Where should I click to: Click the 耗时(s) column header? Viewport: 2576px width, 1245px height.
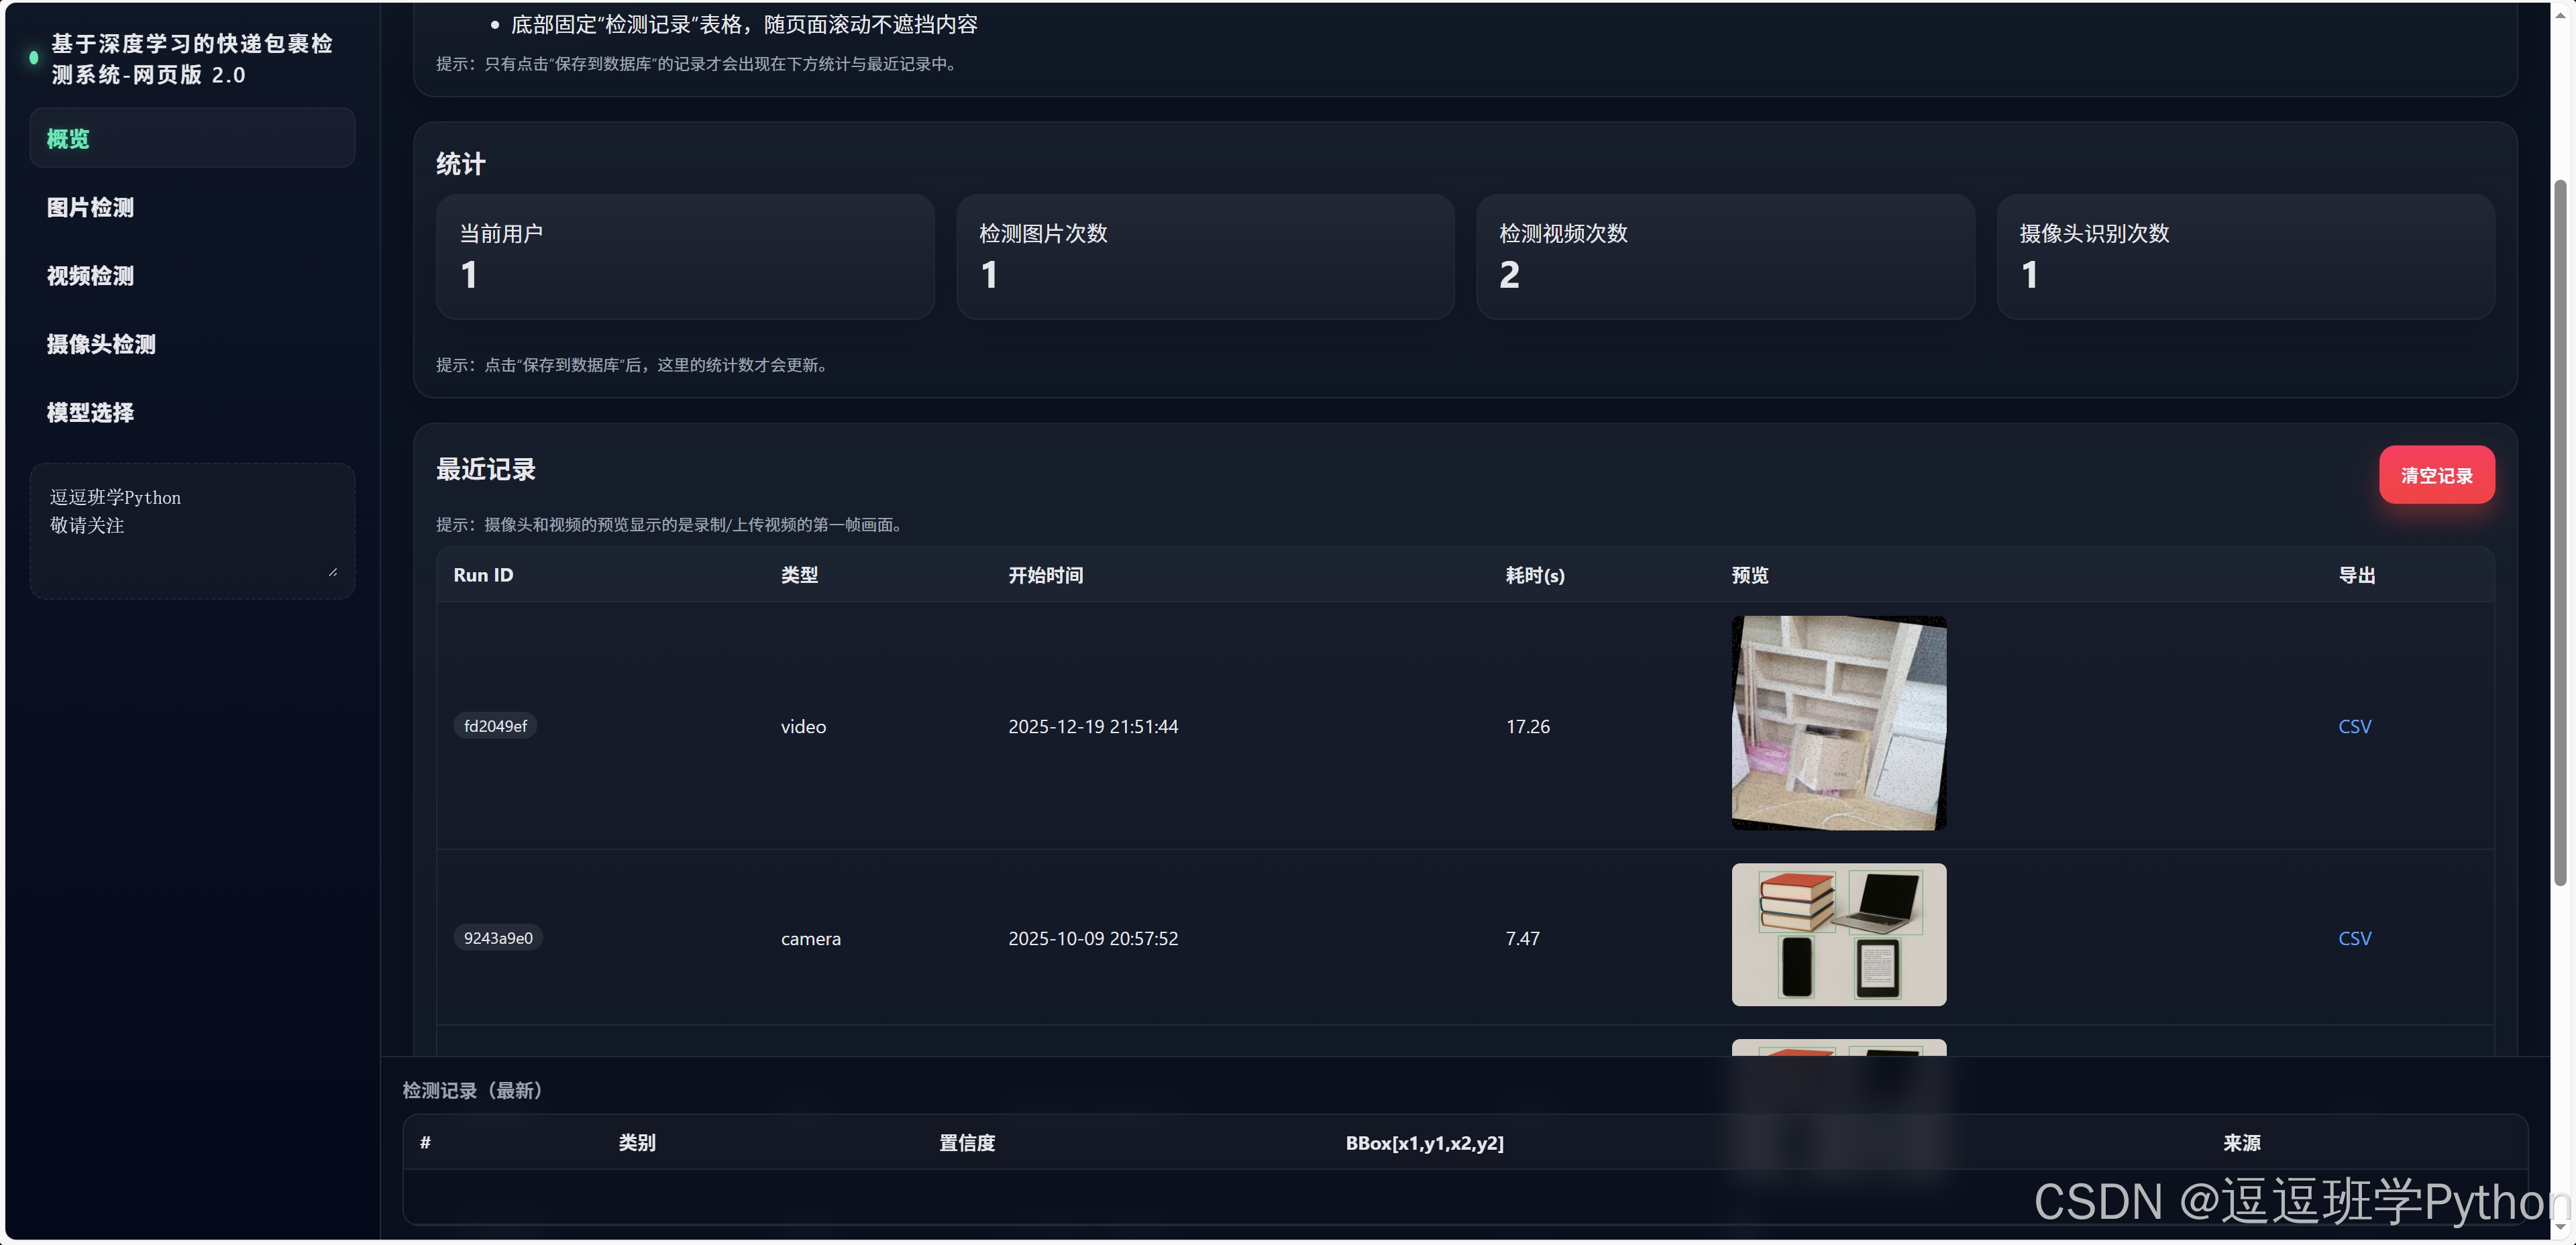pos(1535,575)
